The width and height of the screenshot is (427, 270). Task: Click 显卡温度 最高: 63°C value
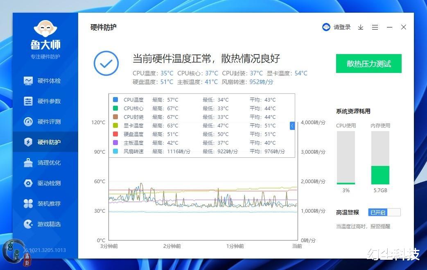165,126
